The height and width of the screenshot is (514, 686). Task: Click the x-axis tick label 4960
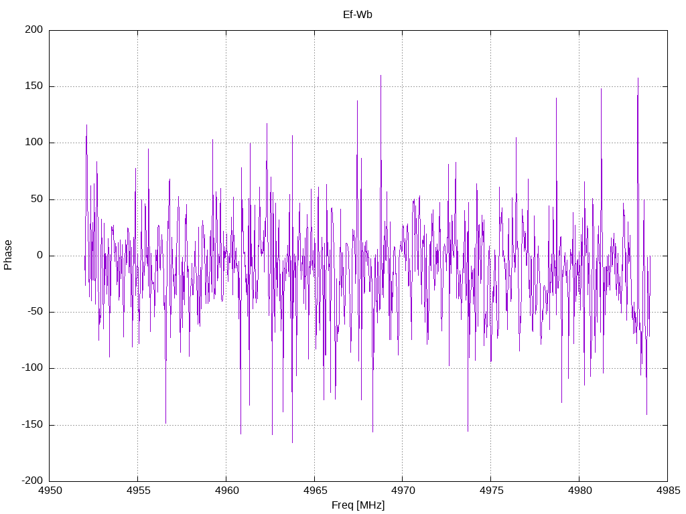(x=226, y=491)
